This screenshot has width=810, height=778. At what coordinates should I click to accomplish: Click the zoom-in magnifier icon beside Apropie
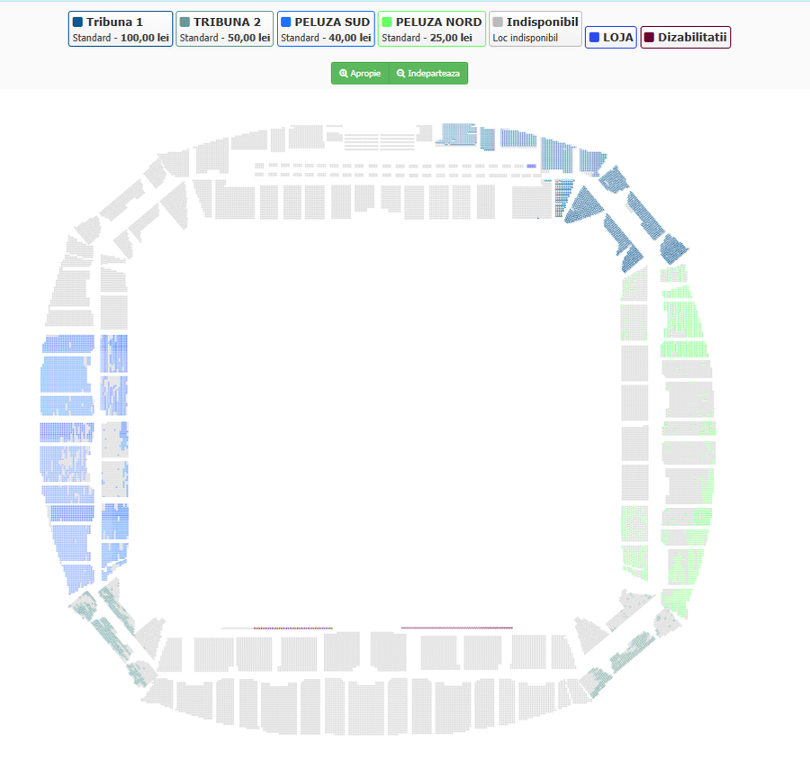(344, 73)
